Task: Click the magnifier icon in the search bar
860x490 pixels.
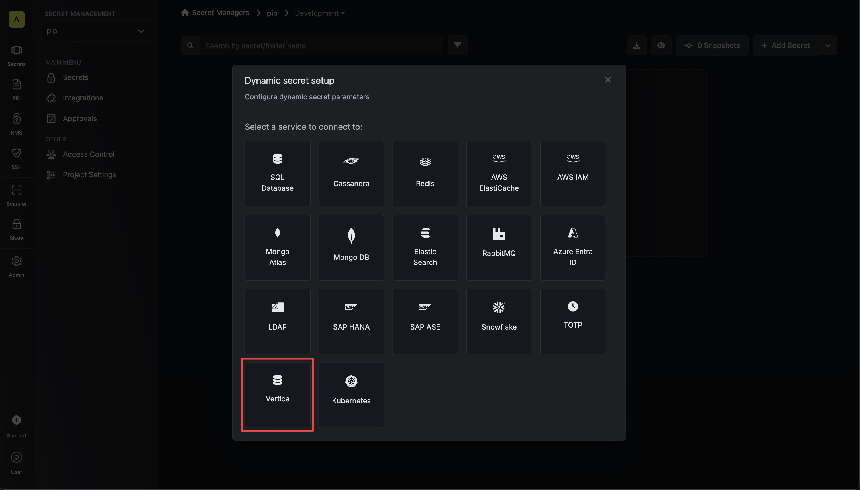Action: click(x=190, y=46)
